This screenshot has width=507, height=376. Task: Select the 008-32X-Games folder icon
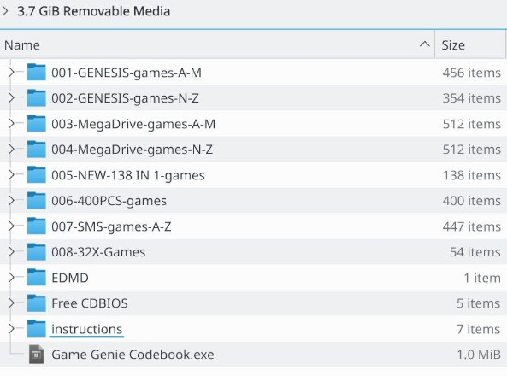coord(36,252)
